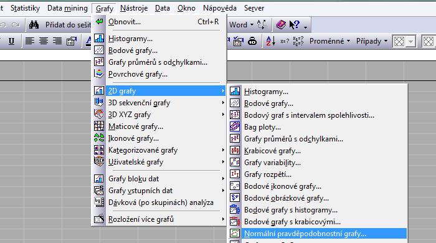This screenshot has height=243, width=436.
Task: Click the crosshatch border pattern box
Action: (x=399, y=42)
